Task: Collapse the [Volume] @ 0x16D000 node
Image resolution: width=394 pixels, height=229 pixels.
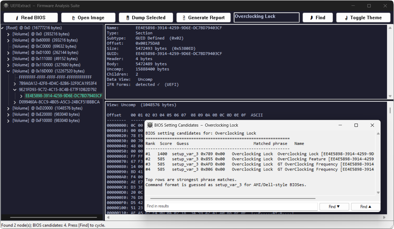Action: 8,71
